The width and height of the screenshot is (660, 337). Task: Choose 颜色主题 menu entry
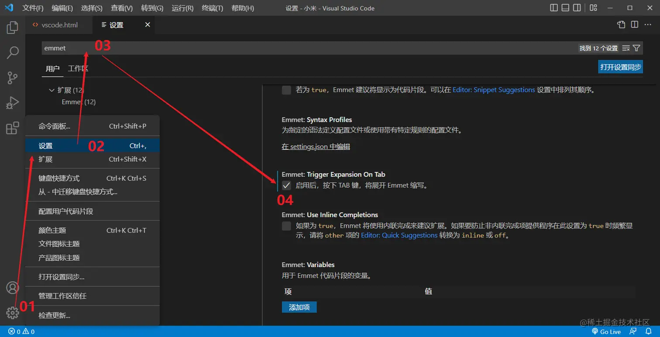click(x=93, y=231)
